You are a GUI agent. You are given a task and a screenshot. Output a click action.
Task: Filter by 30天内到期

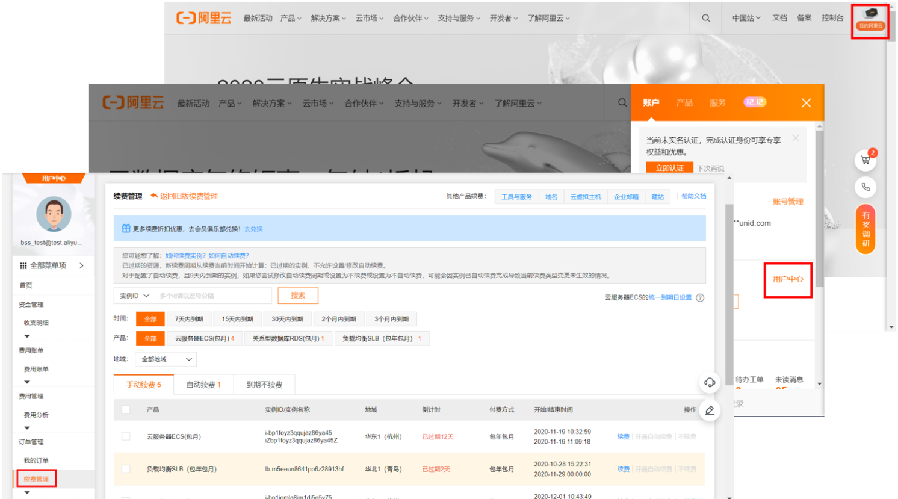pos(287,319)
